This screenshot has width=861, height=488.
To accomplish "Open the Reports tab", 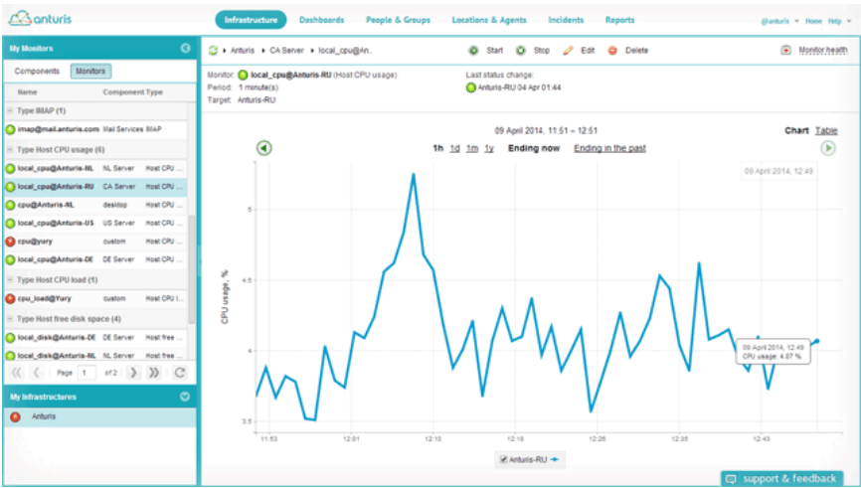I will 620,20.
